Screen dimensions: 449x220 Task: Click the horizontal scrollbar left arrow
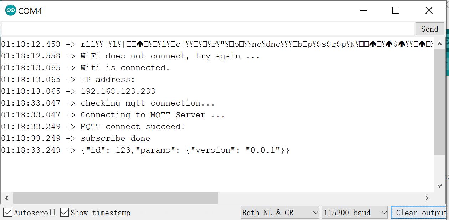(x=6, y=198)
